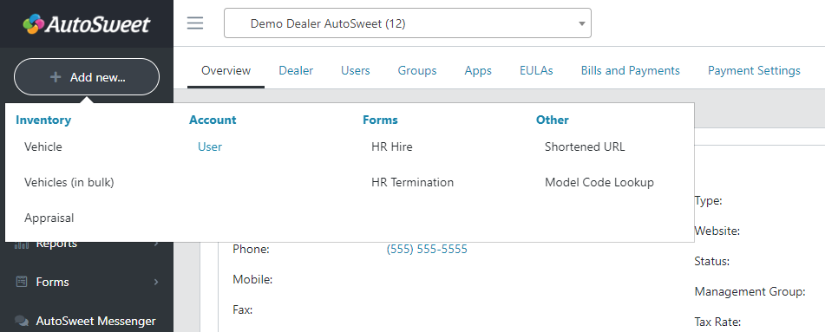Click the Other menu heading
The width and height of the screenshot is (825, 332).
(553, 120)
